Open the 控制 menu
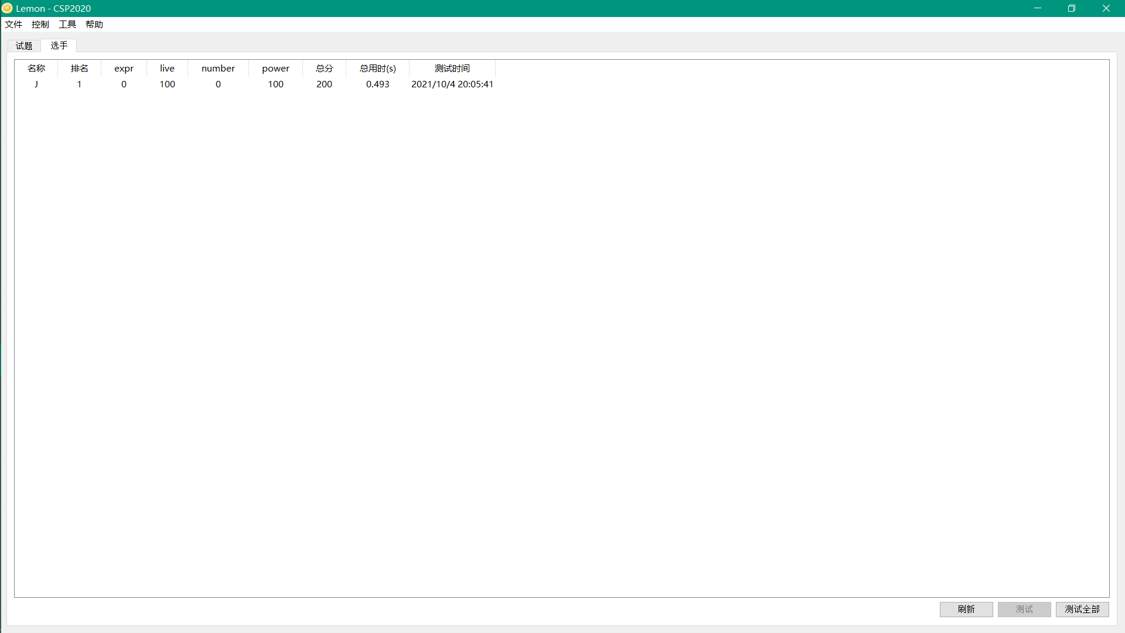1125x633 pixels. 40,24
